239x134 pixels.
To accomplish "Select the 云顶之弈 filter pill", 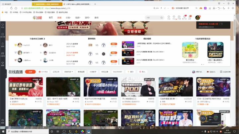I will (x=56, y=72).
